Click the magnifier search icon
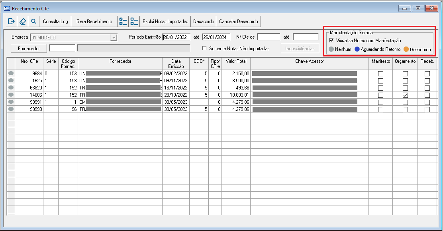Screen dimensions: 443x231 (x=33, y=21)
